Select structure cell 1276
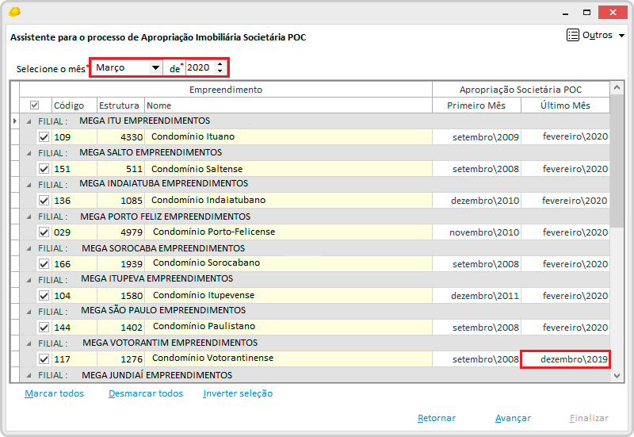The width and height of the screenshot is (634, 437). (x=120, y=359)
